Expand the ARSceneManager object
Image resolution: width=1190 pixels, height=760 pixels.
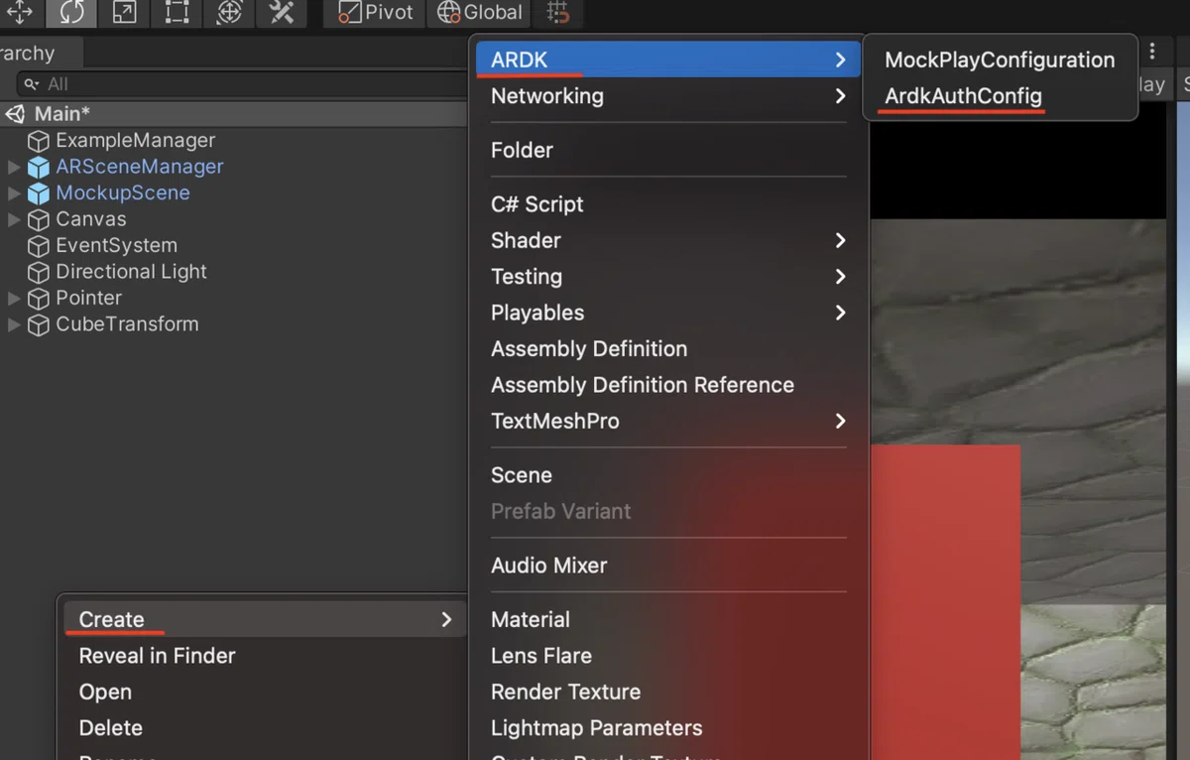14,167
